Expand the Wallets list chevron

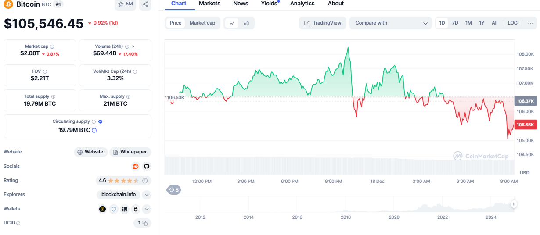coord(147,209)
